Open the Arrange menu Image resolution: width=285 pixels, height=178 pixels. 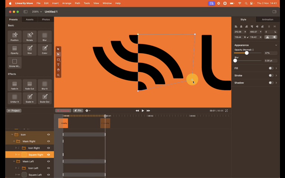67,3
